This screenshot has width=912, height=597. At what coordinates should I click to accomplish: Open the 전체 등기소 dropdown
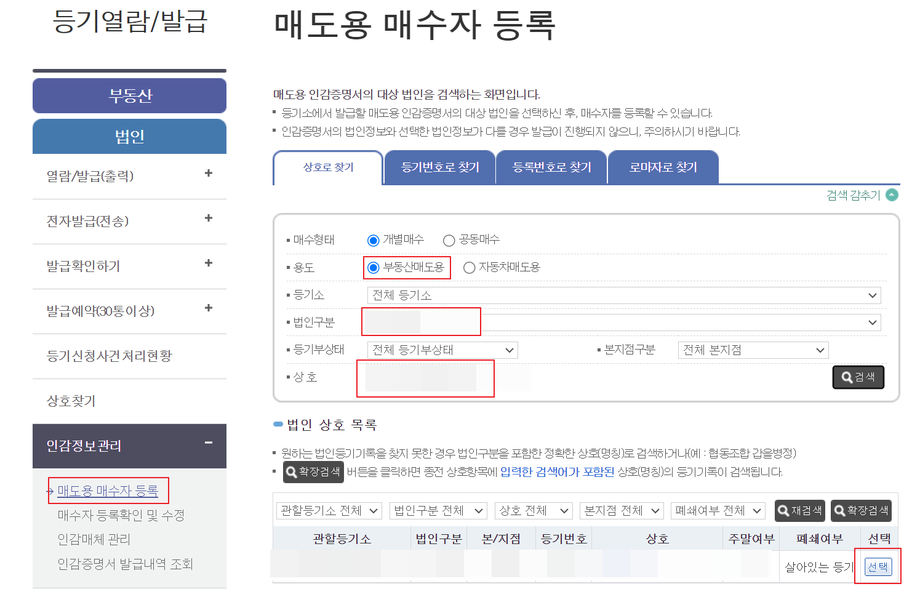pyautogui.click(x=624, y=295)
